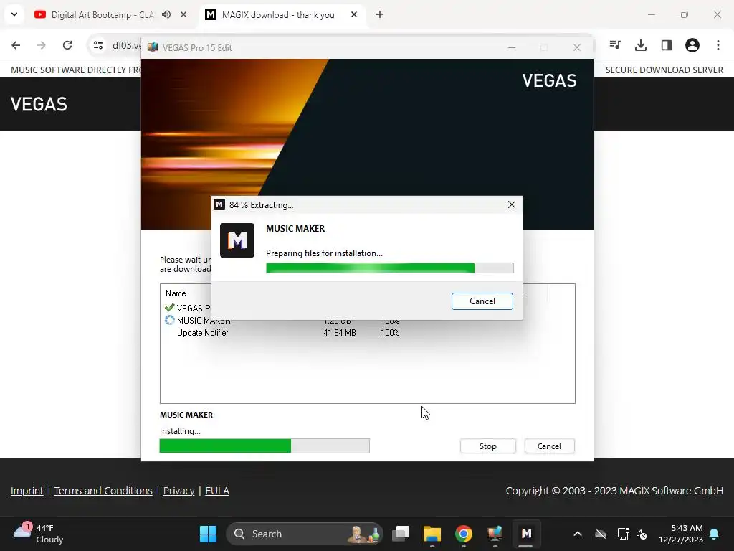Click the Music Maker M logo icon

coord(237,240)
